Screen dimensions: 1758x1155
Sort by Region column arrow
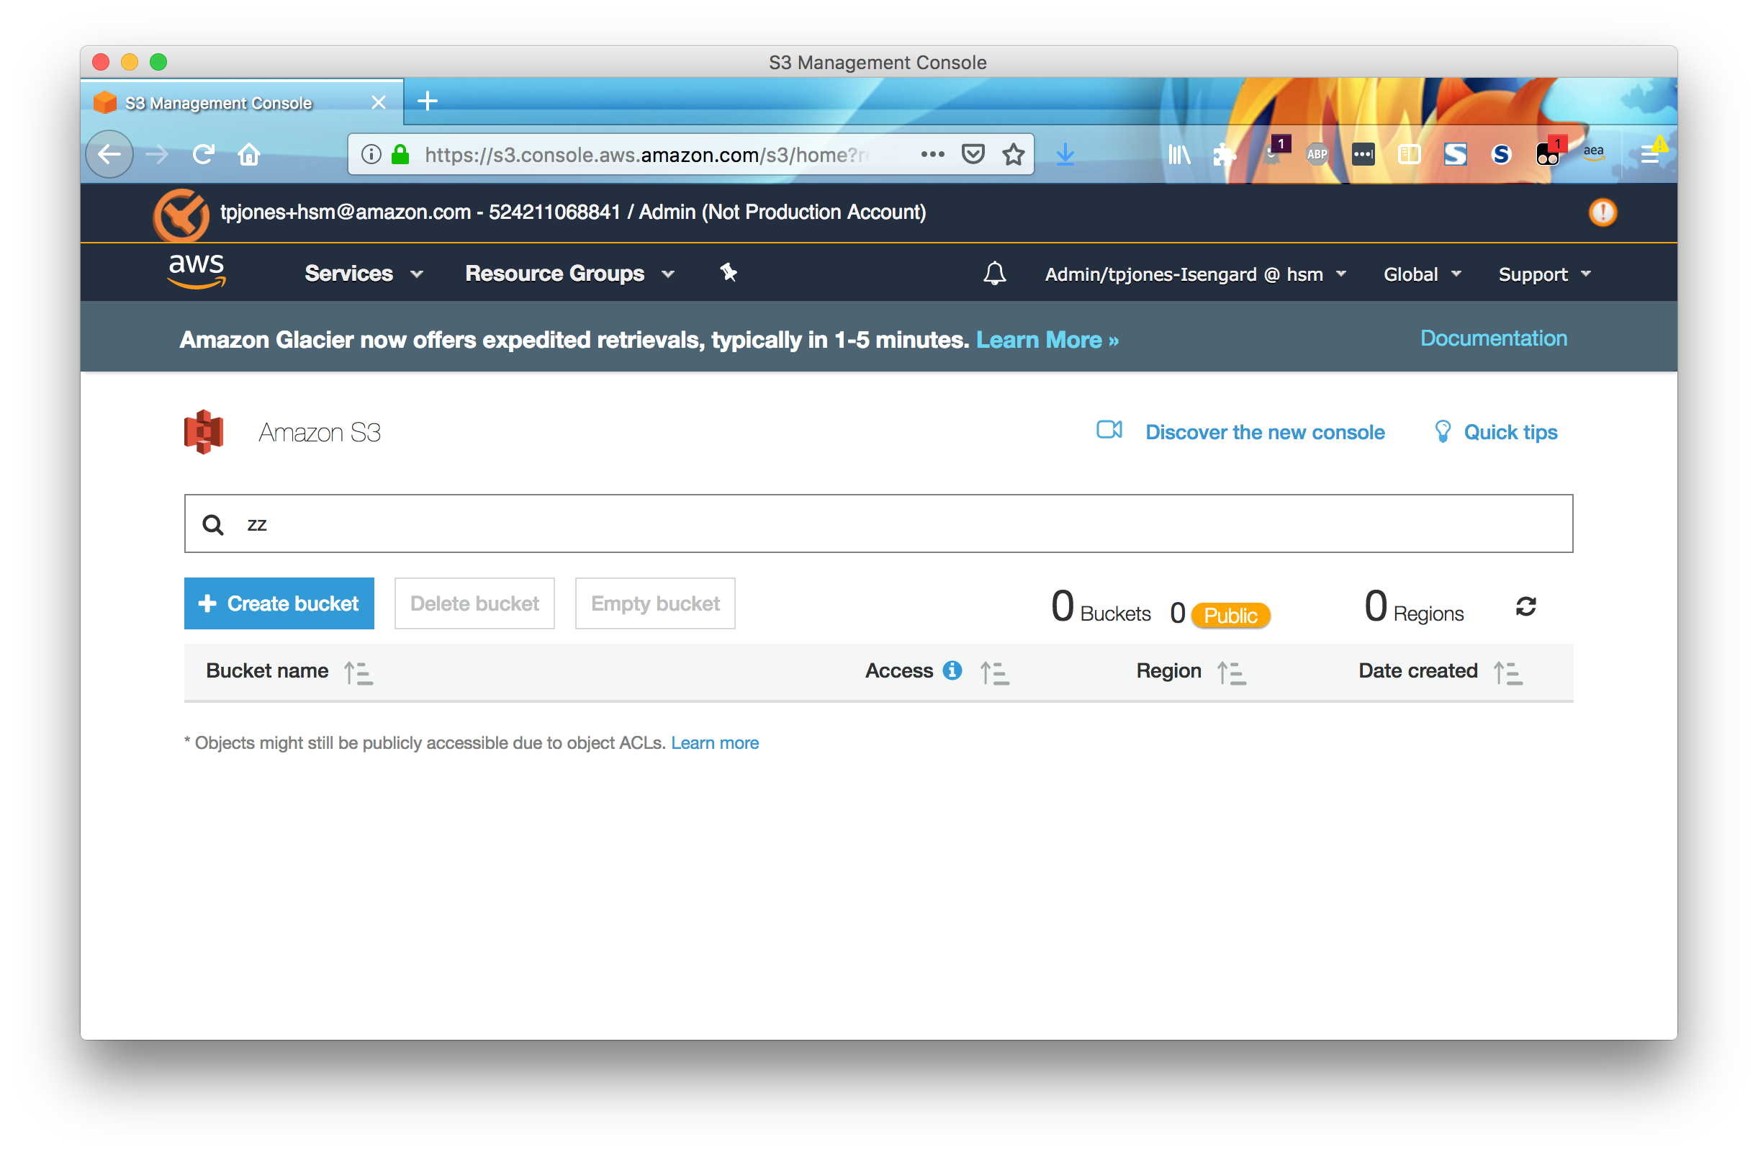point(1231,673)
